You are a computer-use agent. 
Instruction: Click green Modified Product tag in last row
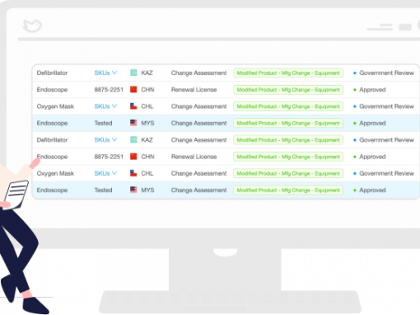click(x=288, y=190)
